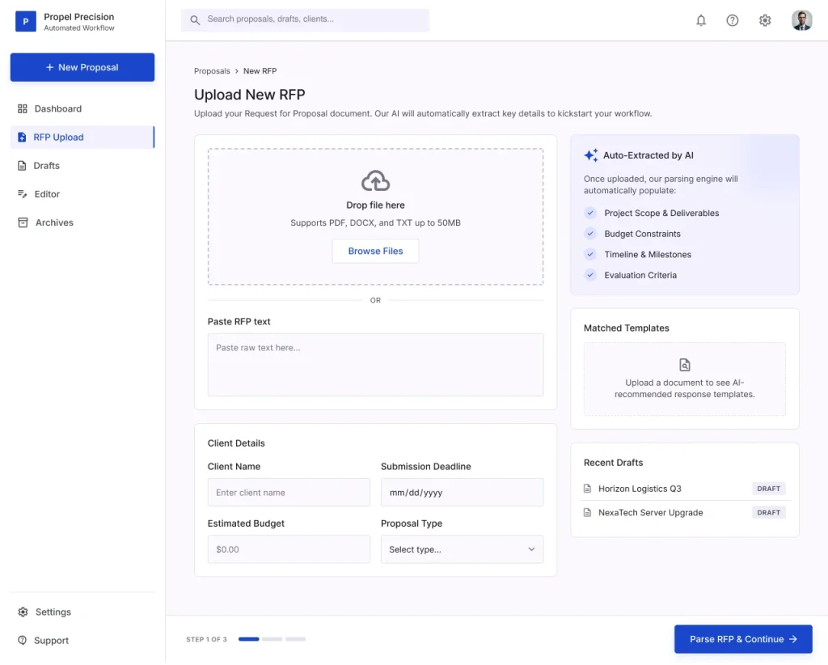Click the Upload New RFP heading
The image size is (828, 665).
point(249,95)
